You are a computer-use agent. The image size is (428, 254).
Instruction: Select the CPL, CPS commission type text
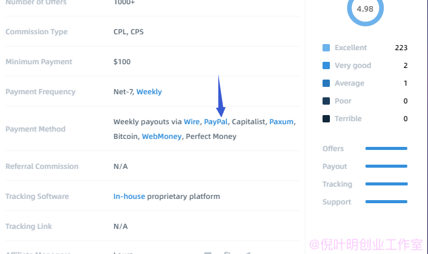pos(129,32)
